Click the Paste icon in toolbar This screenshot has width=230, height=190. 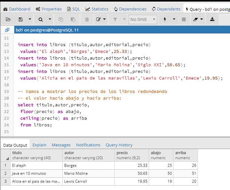coord(73,19)
